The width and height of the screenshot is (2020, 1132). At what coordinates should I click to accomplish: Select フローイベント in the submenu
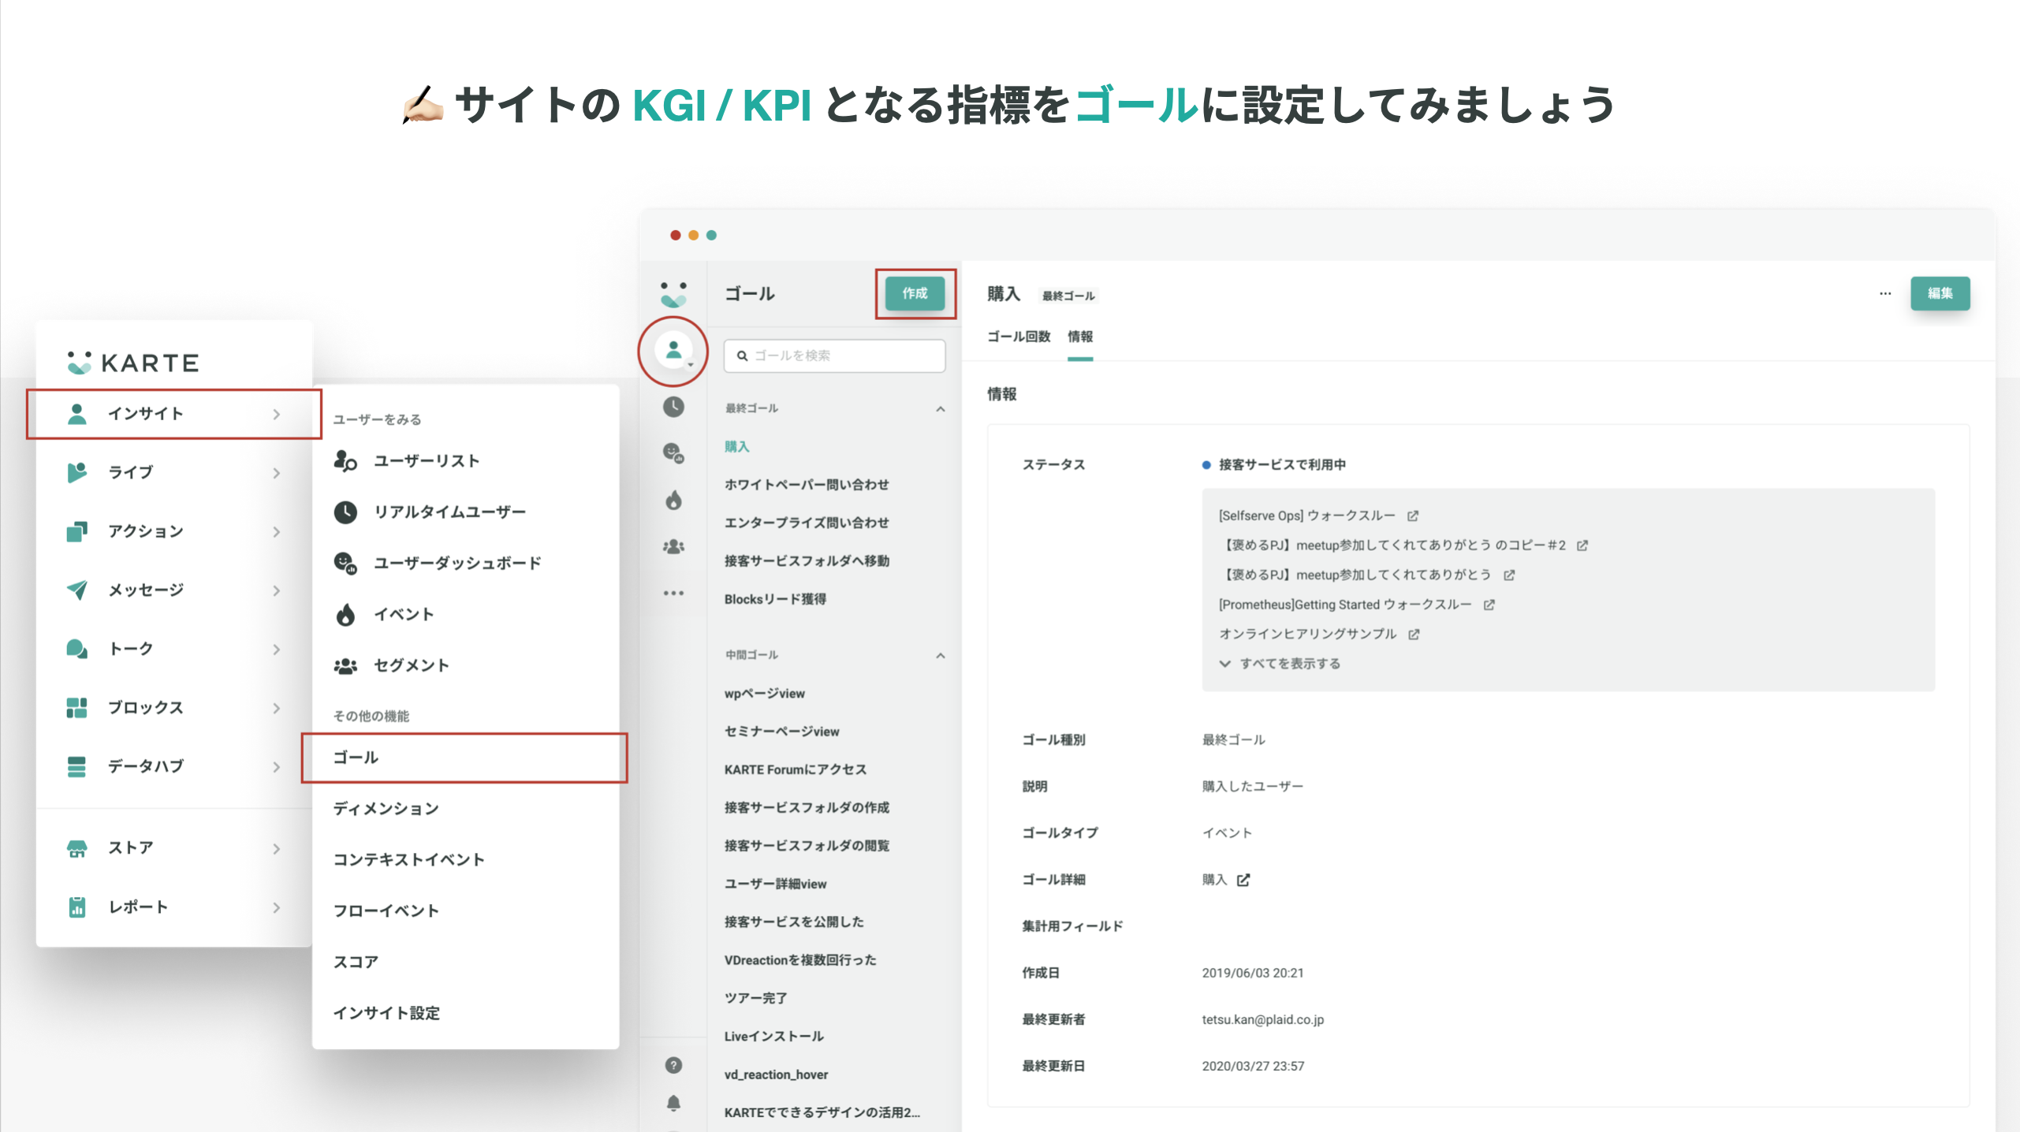[x=386, y=910]
